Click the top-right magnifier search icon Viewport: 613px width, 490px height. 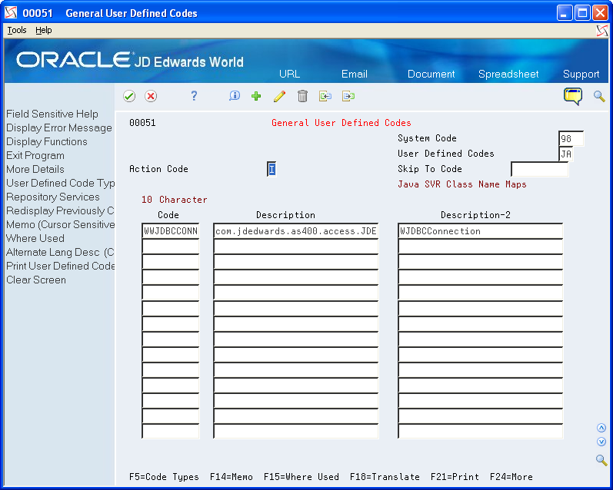coord(599,96)
